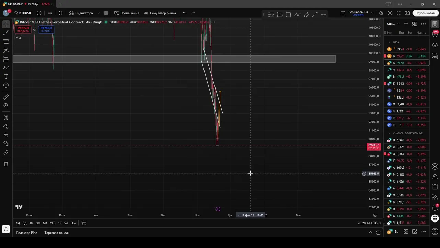The image size is (440, 248).
Task: Select YTD date range
Action: [53, 223]
